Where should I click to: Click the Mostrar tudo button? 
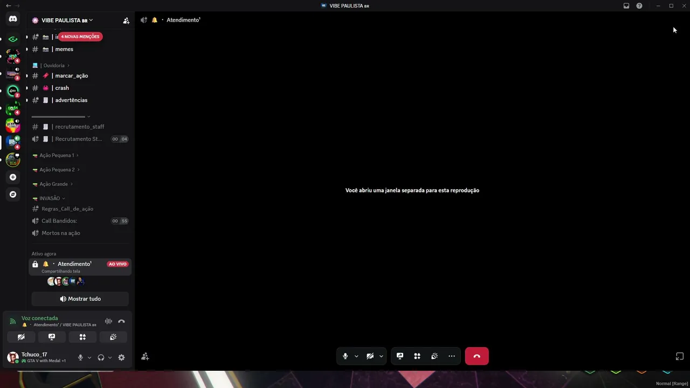[x=80, y=299]
